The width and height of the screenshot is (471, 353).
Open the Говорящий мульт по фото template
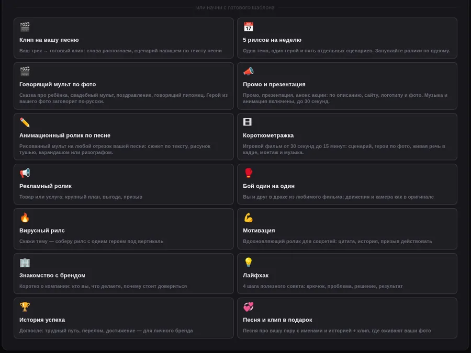pos(124,86)
